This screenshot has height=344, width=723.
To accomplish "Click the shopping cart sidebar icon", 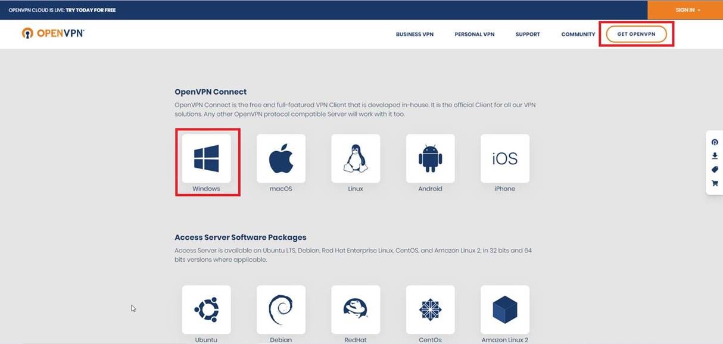I will [x=715, y=183].
